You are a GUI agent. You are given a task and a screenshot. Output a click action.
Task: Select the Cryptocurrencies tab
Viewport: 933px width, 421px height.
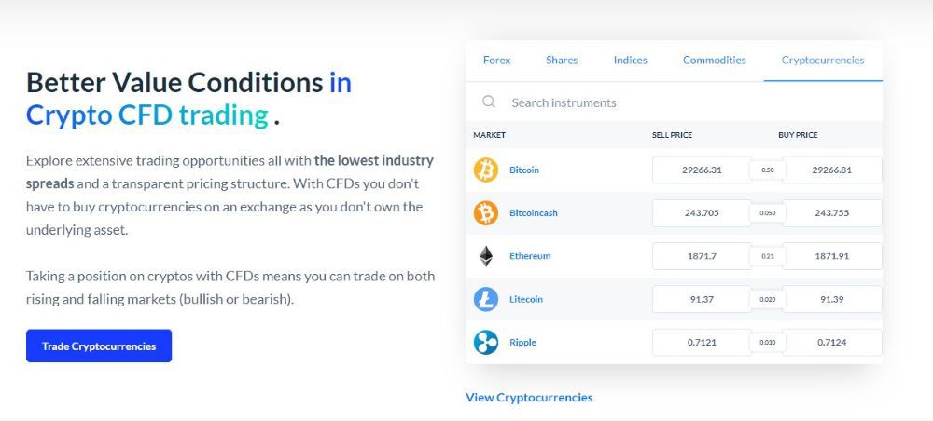coord(823,61)
